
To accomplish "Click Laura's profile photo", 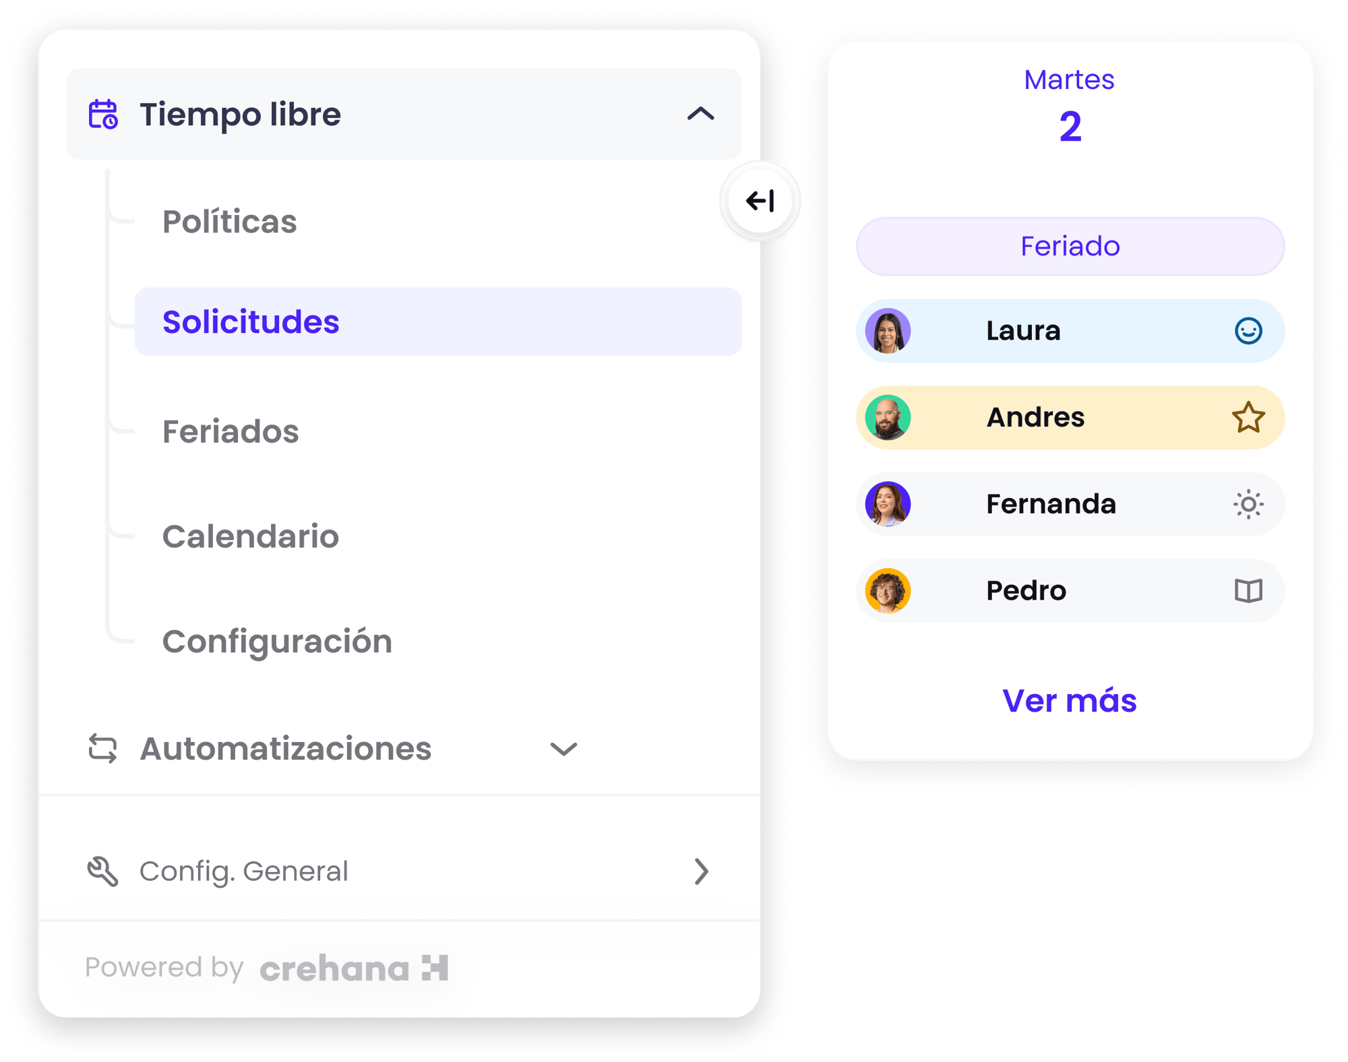I will [888, 331].
